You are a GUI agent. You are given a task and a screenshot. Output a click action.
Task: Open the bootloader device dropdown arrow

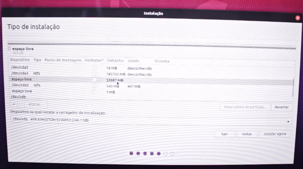click(x=288, y=122)
